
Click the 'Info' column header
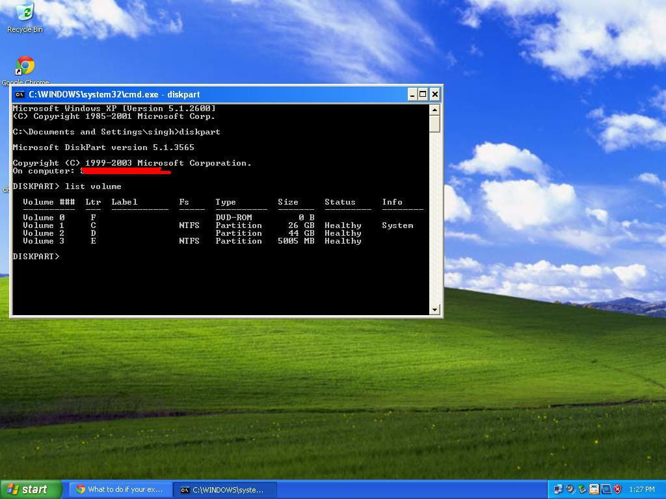coord(392,202)
